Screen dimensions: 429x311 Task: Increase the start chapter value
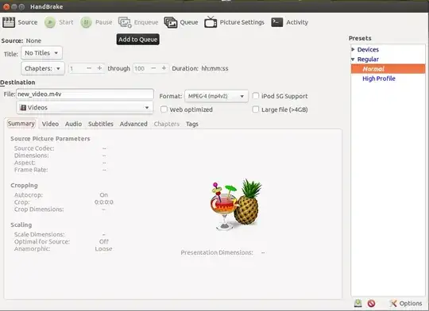pyautogui.click(x=99, y=68)
